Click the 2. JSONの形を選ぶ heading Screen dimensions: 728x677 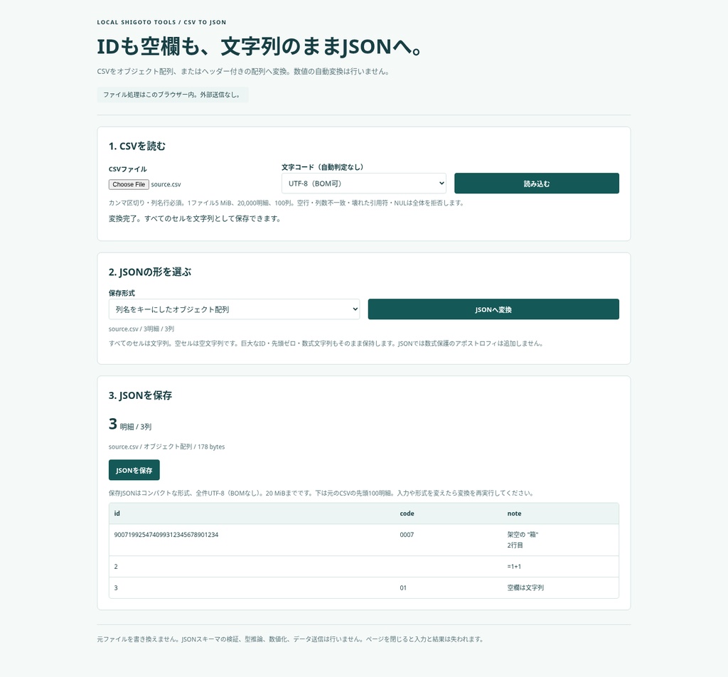pyautogui.click(x=150, y=272)
